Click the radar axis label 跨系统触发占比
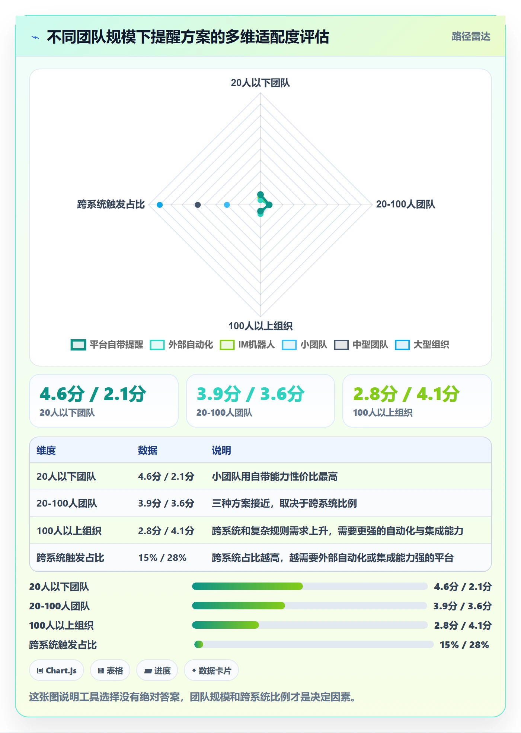521x733 pixels. tap(111, 204)
